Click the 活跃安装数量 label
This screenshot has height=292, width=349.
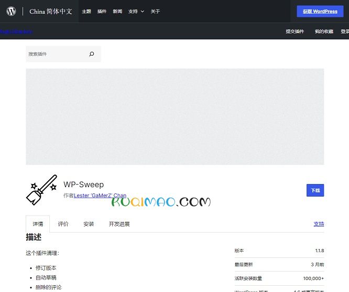click(x=248, y=278)
